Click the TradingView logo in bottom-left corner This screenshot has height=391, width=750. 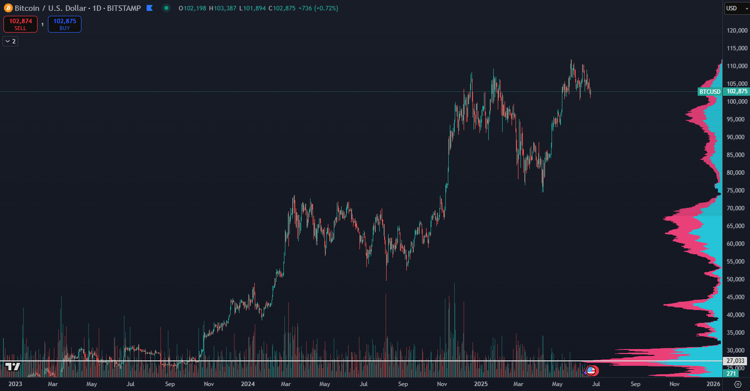coord(13,366)
